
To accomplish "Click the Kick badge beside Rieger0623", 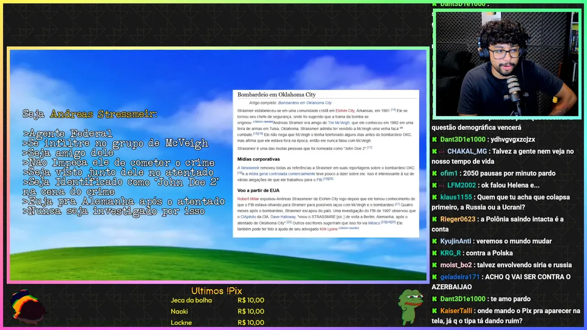I will 434,219.
